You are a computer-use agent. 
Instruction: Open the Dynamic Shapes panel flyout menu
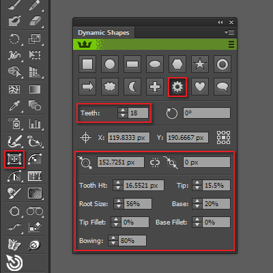tap(229, 33)
